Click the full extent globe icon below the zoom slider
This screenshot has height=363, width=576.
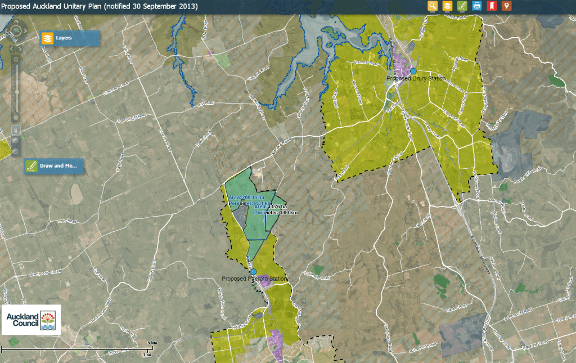point(15,140)
